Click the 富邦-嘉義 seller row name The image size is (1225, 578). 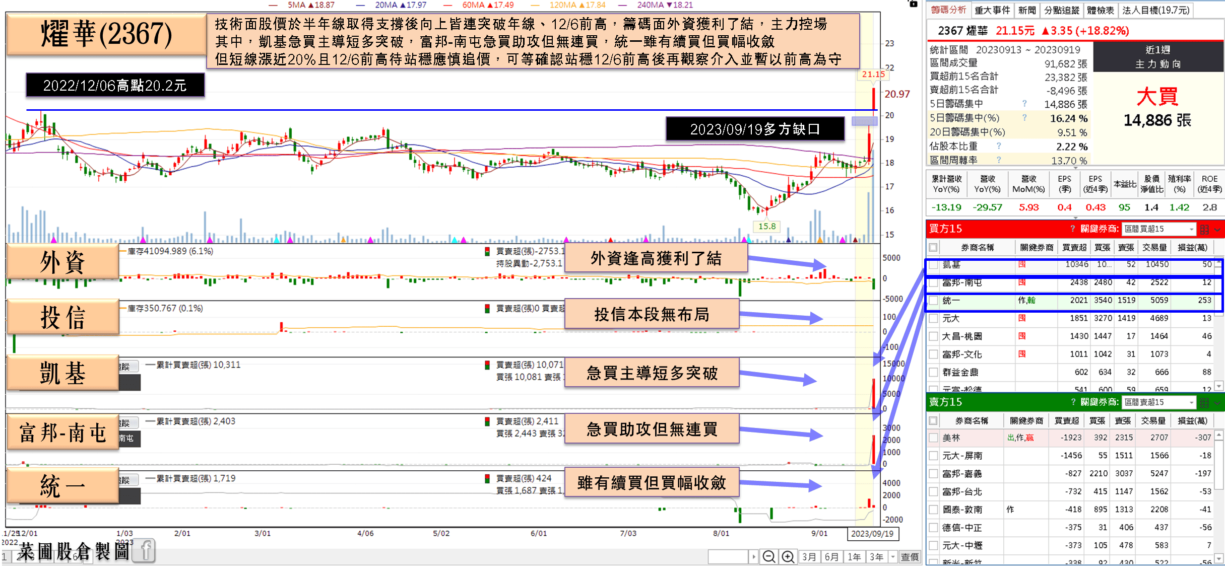click(962, 474)
